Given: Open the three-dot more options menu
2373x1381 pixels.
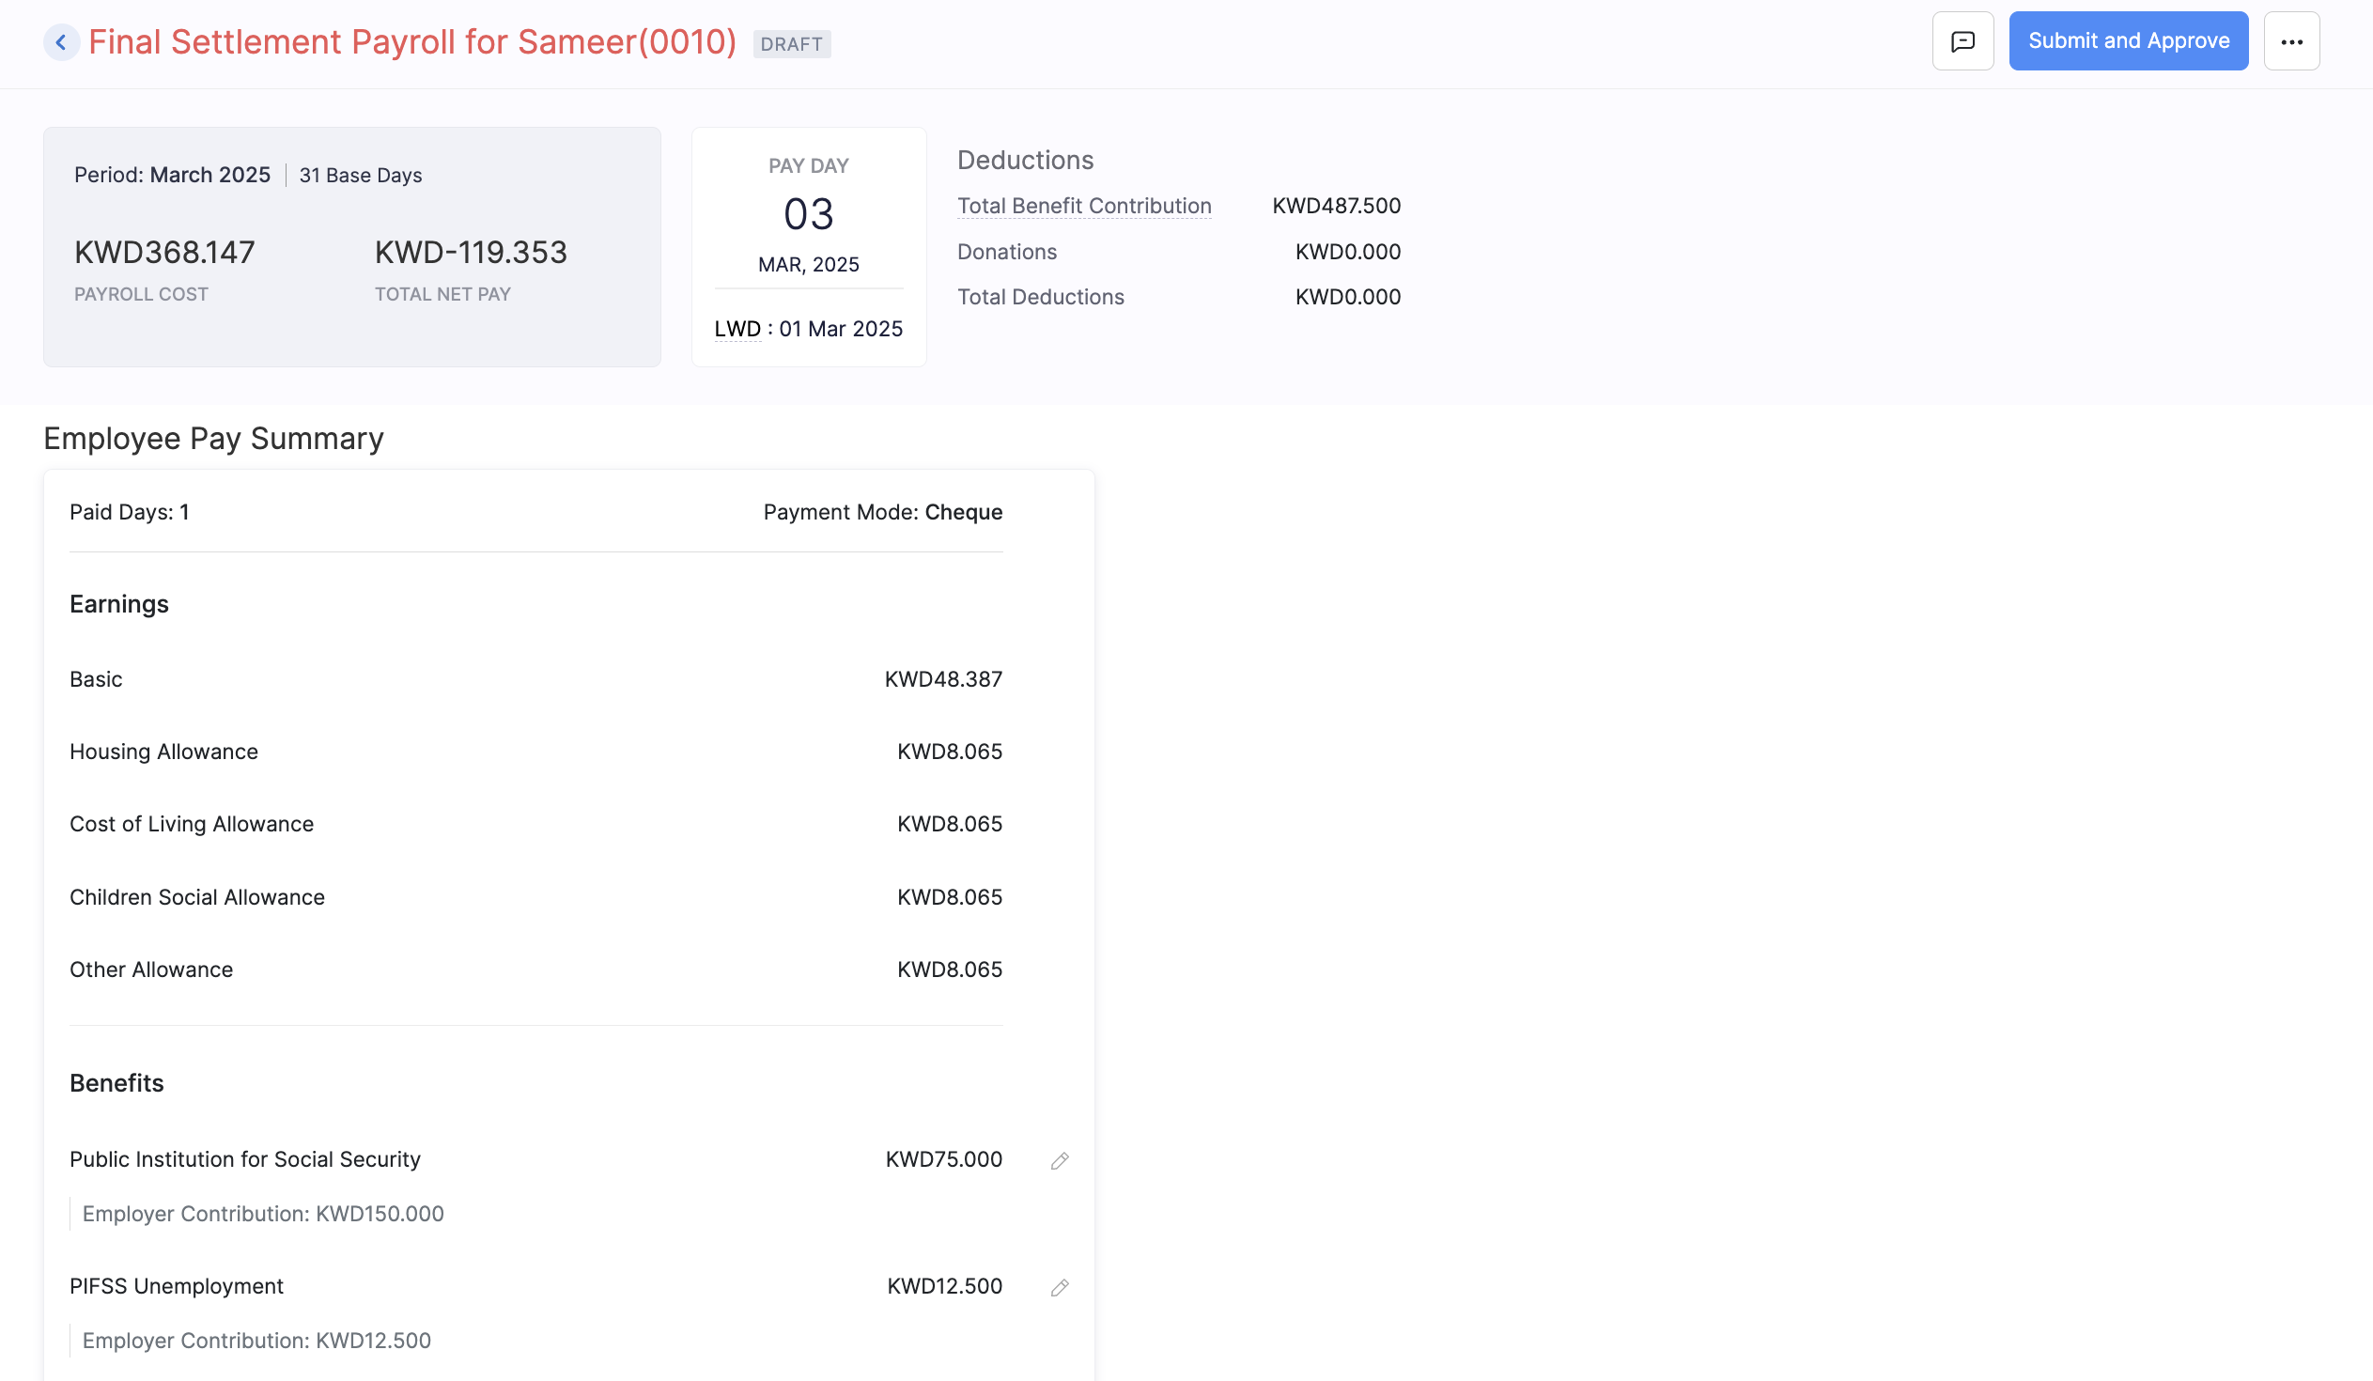Looking at the screenshot, I should [x=2291, y=41].
